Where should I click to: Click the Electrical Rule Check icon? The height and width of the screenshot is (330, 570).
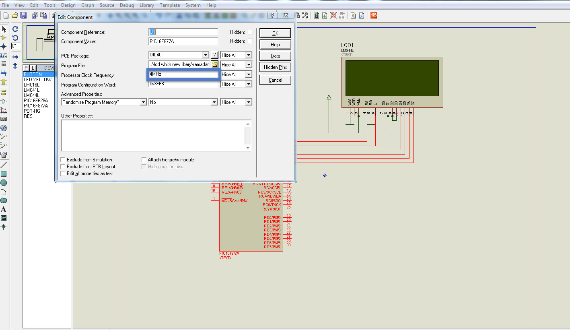tap(362, 15)
